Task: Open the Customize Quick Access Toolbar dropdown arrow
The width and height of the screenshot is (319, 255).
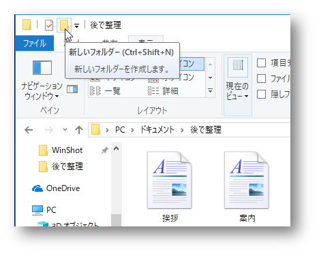Action: pos(77,26)
